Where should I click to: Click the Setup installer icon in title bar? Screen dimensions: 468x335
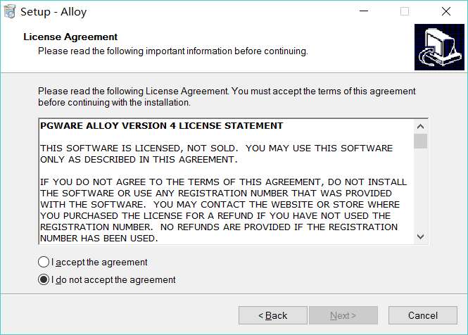tap(10, 11)
